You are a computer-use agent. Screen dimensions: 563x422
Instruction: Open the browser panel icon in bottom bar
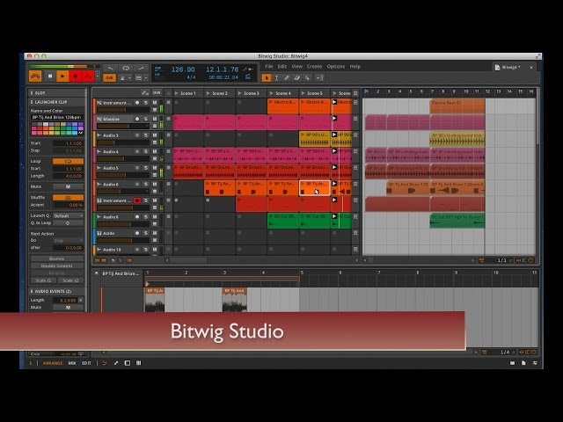[x=512, y=363]
